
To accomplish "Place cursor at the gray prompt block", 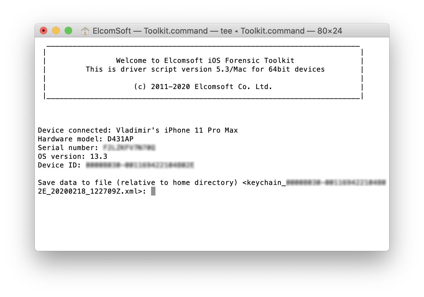I will coord(153,191).
